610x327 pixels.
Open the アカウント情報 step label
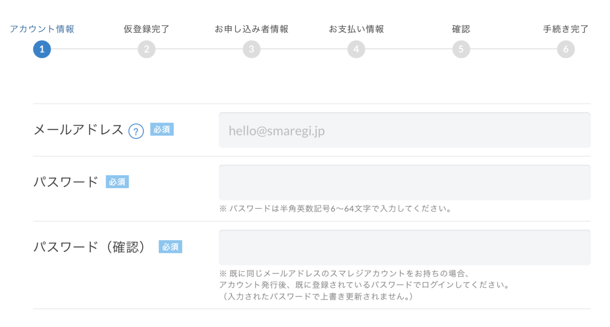pyautogui.click(x=42, y=29)
